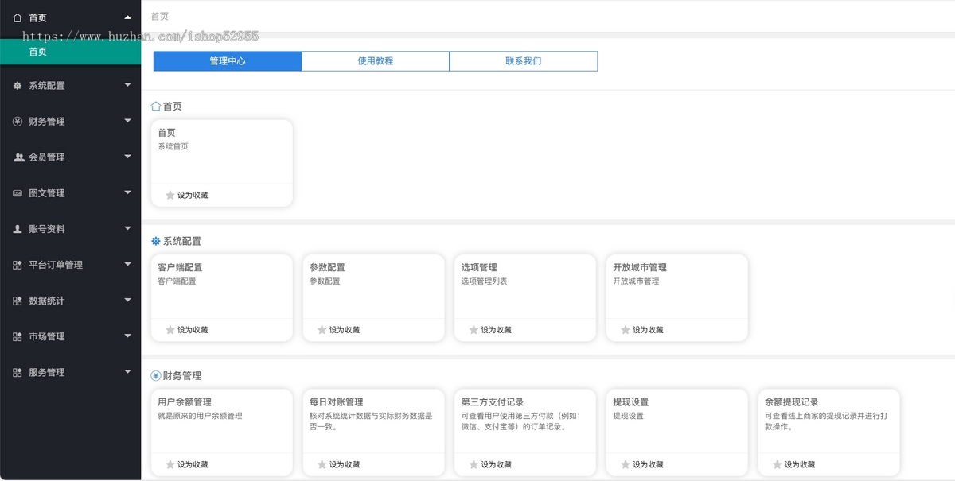The image size is (955, 481).
Task: Open the 每日对账管理 card title
Action: pos(337,402)
